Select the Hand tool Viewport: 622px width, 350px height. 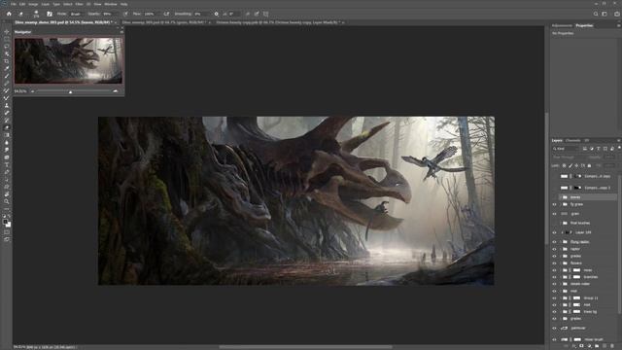point(7,194)
